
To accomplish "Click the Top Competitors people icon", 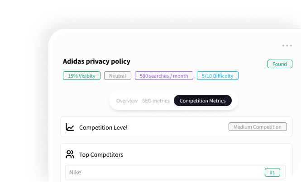I will click(70, 154).
